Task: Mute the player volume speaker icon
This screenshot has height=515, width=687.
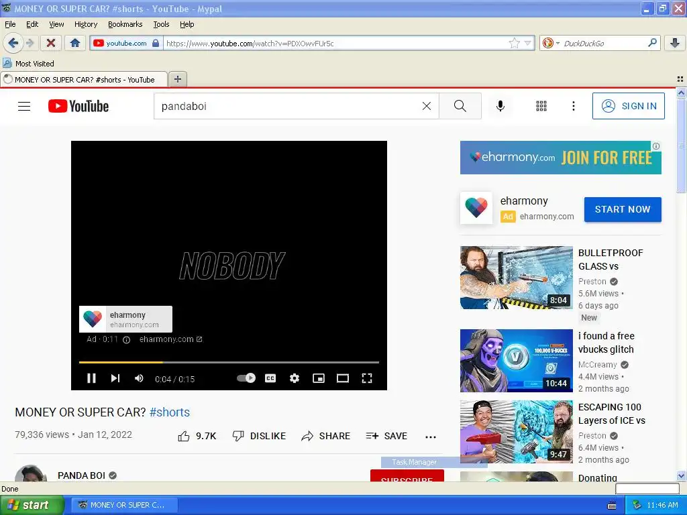Action: coord(139,378)
